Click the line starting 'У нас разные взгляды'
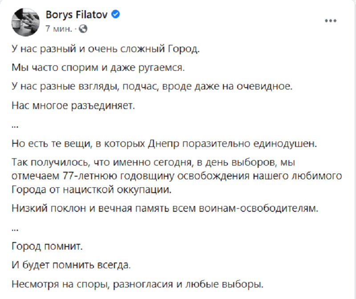 pyautogui.click(x=152, y=87)
